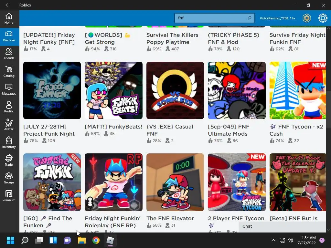Open the Catalog shop
331x248 pixels.
point(9,72)
